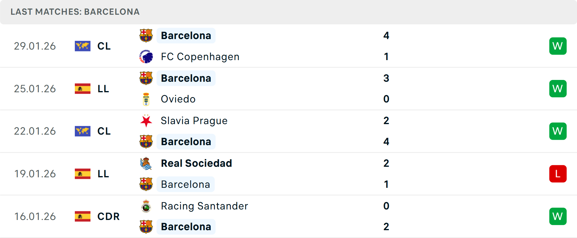Select the Racing Santander club badge
Screen dimensions: 577x238
[x=146, y=206]
